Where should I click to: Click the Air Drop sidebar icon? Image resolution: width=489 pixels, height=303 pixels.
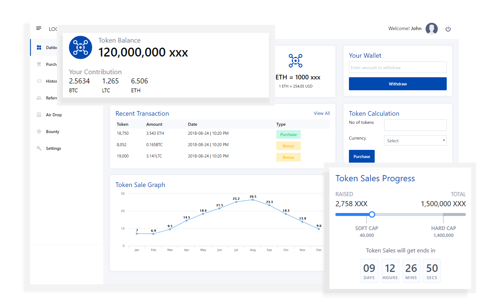[39, 115]
